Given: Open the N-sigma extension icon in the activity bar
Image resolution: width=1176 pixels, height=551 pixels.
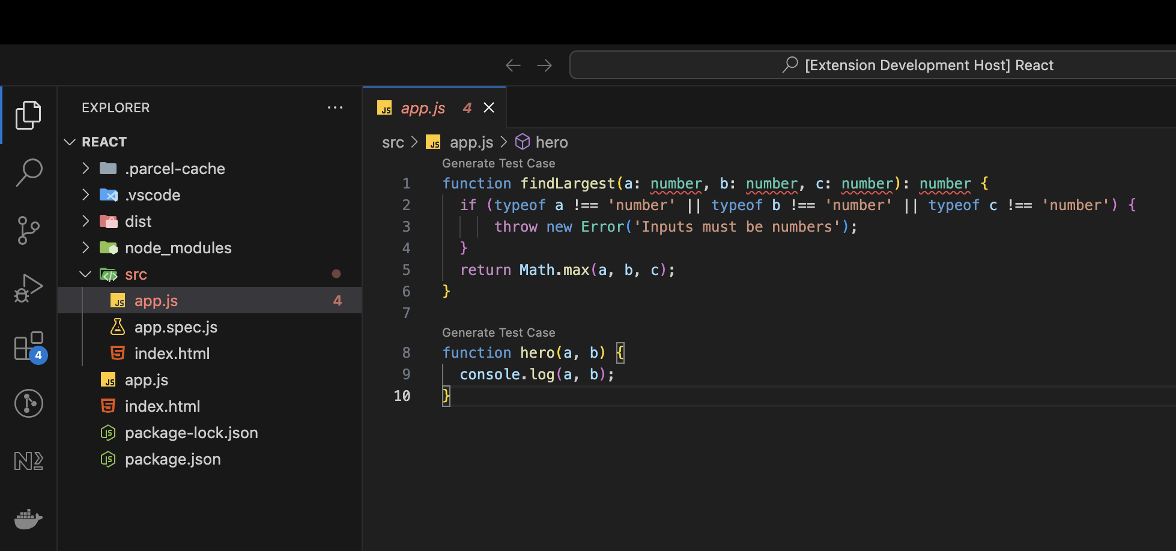Looking at the screenshot, I should [28, 460].
